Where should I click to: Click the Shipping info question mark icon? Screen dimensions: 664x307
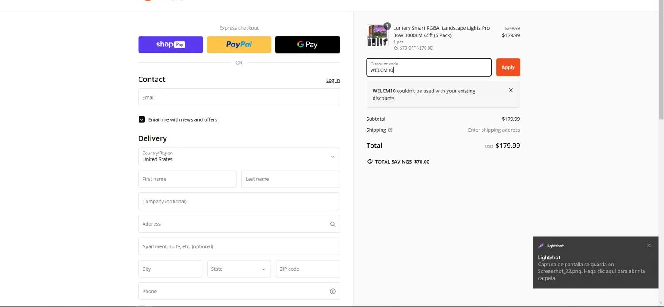point(390,130)
